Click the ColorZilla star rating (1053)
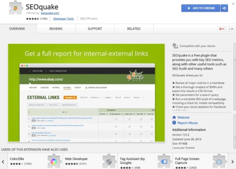This screenshot has height=169, width=236. [20, 164]
